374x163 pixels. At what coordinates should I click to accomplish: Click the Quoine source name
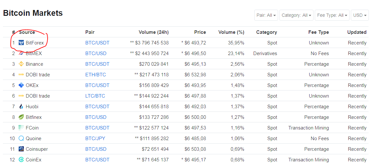[x=33, y=139]
